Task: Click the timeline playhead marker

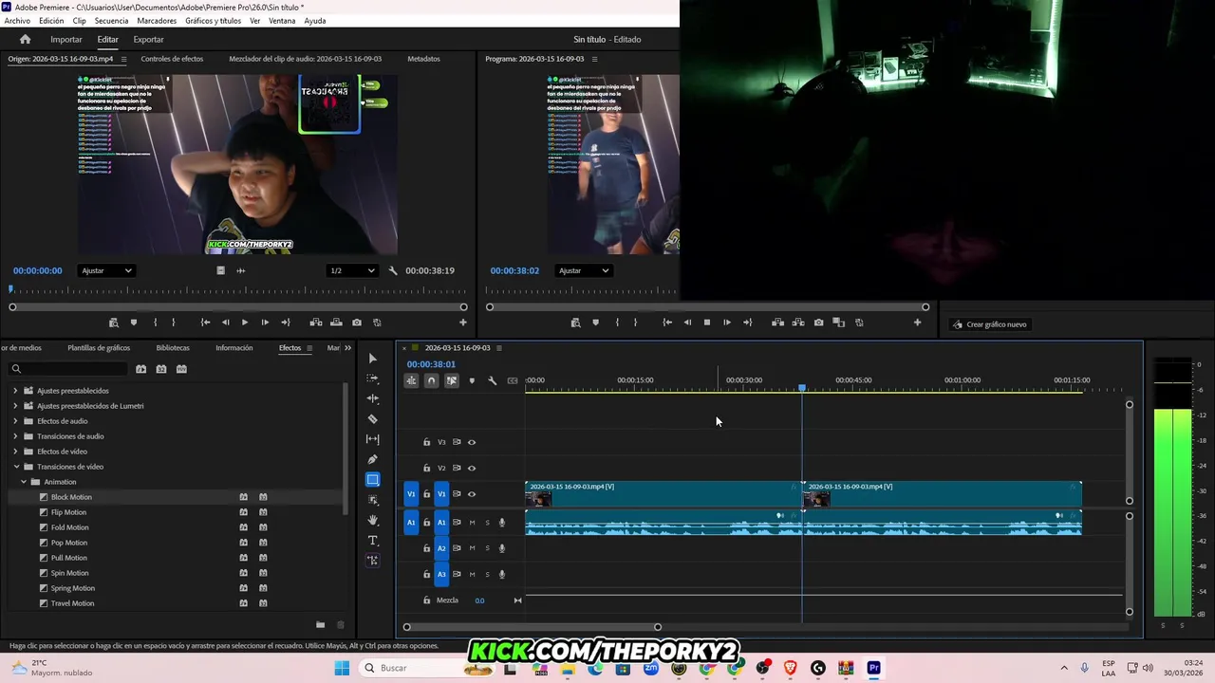Action: pos(802,388)
